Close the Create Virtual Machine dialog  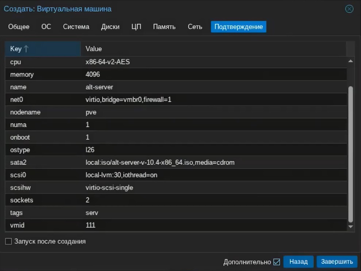pyautogui.click(x=349, y=9)
